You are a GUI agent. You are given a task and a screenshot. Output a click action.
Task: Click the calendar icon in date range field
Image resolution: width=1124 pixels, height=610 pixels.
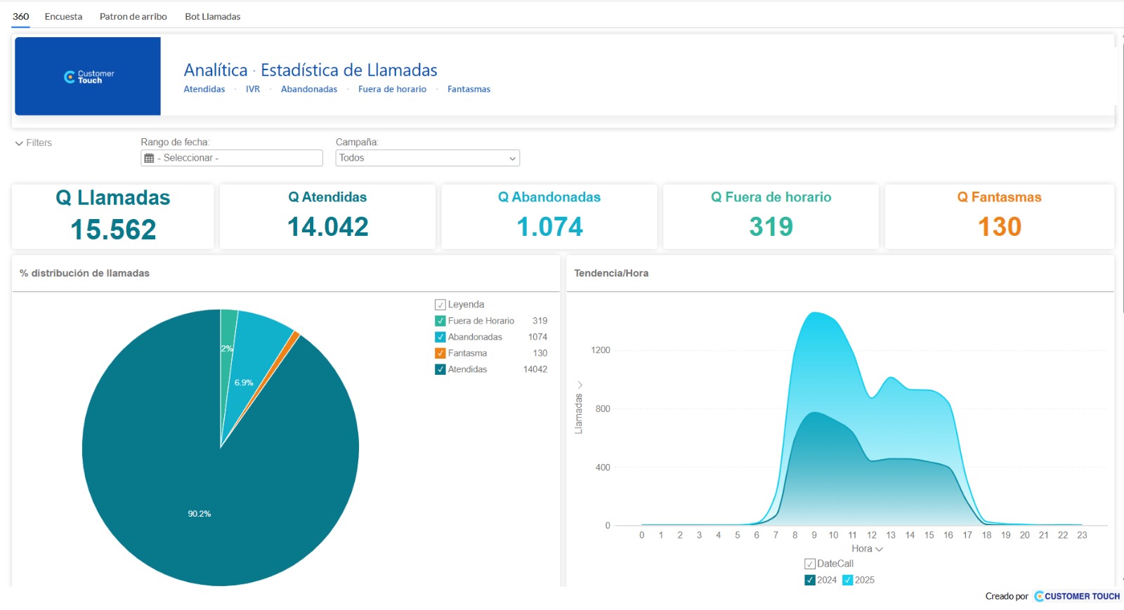(149, 159)
